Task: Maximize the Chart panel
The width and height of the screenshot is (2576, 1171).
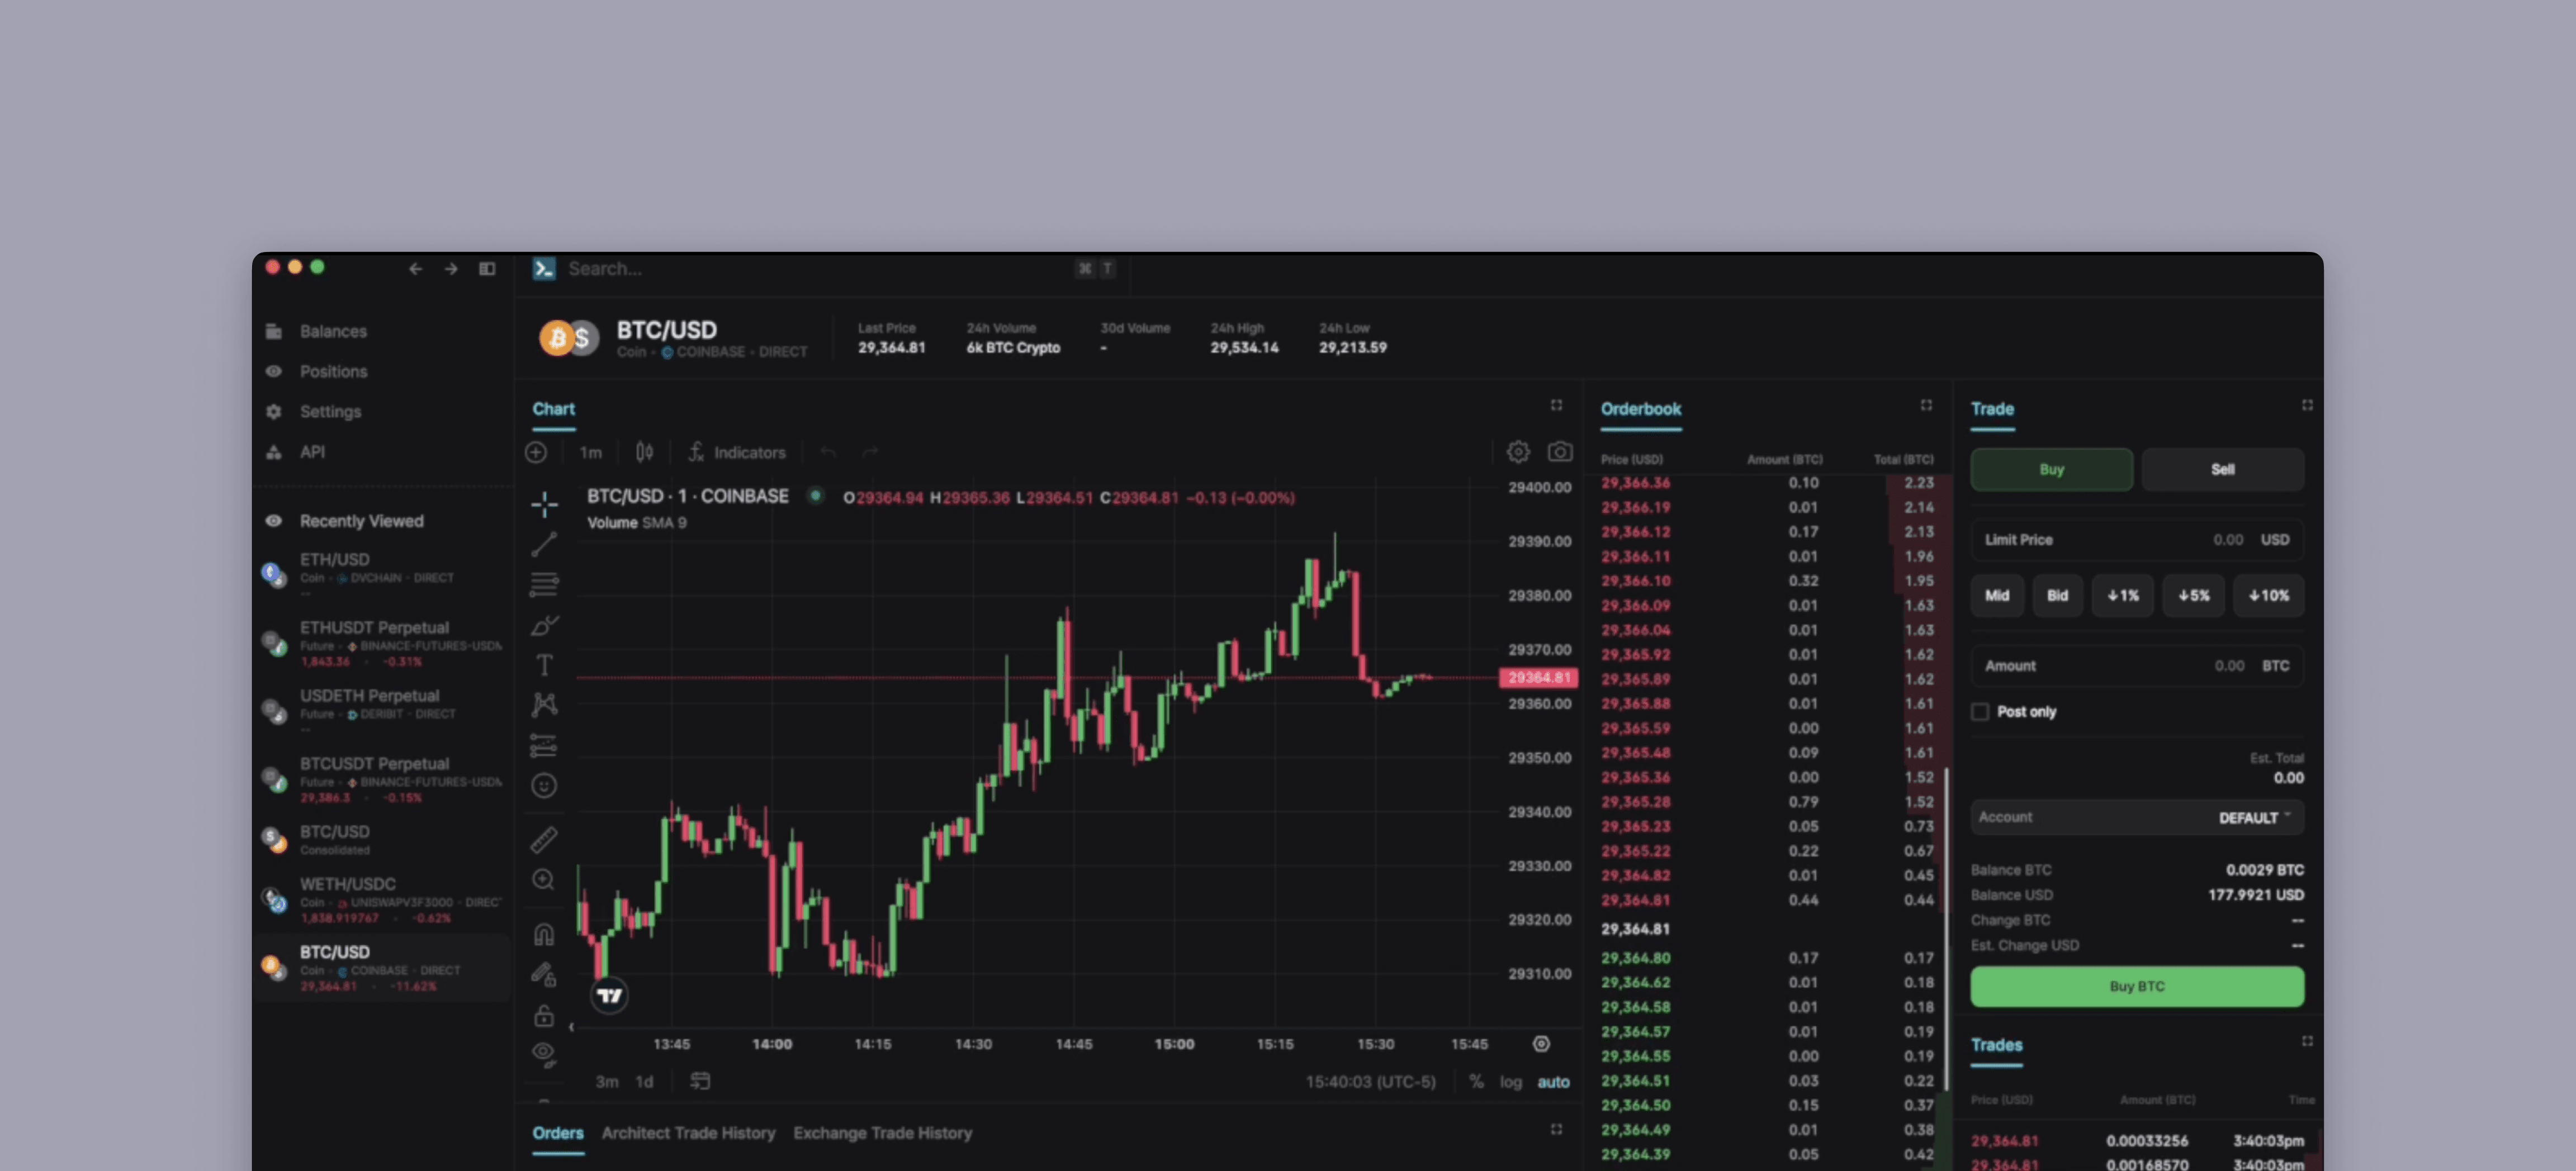Action: (x=1556, y=404)
